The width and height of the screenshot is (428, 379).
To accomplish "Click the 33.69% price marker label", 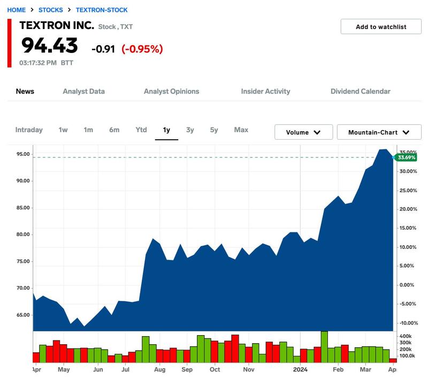I will (406, 157).
